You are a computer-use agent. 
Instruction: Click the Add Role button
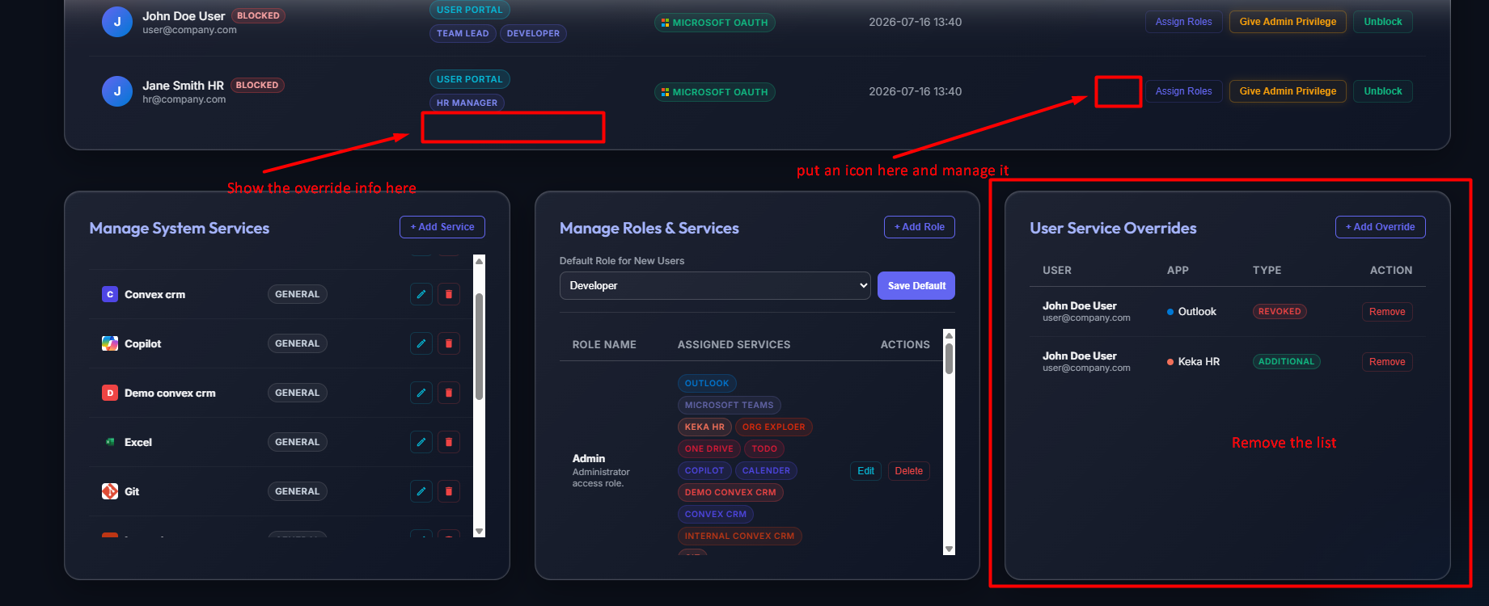[920, 227]
